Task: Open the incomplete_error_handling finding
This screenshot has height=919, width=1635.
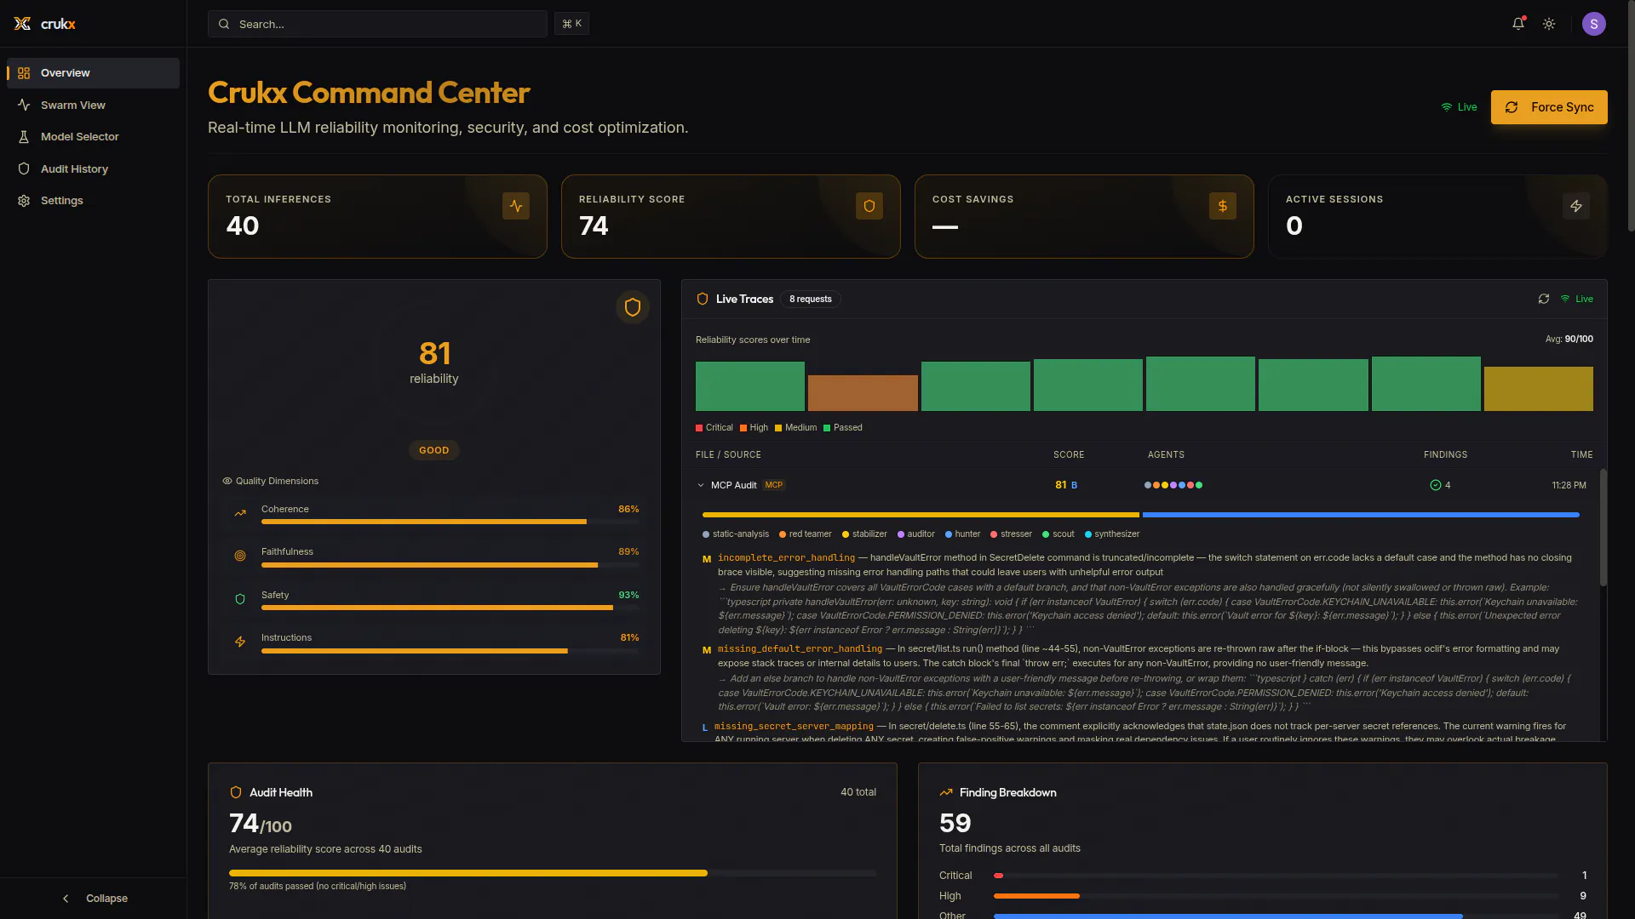Action: tap(786, 558)
